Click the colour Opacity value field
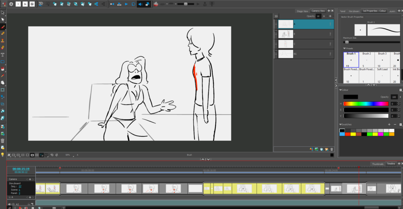Viewport: 403px width, 209px height. pyautogui.click(x=394, y=97)
